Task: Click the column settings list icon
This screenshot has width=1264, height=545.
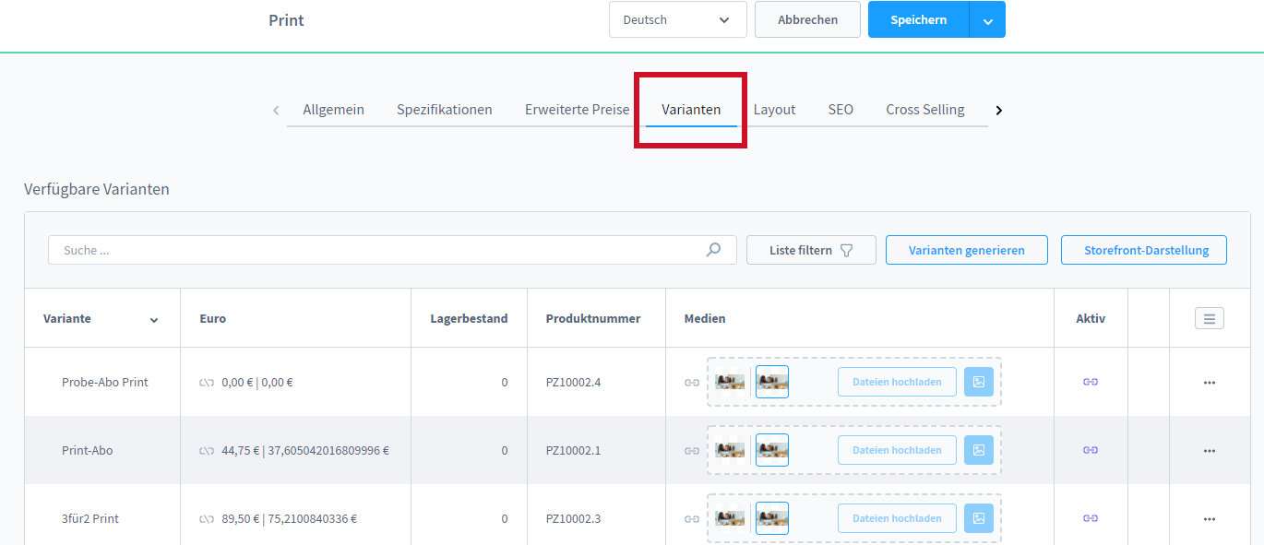Action: point(1209,319)
